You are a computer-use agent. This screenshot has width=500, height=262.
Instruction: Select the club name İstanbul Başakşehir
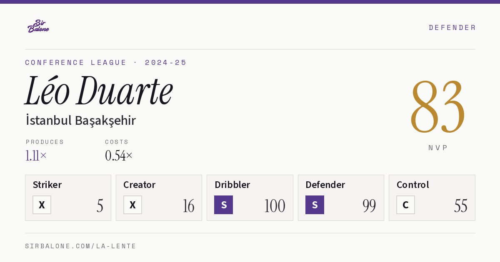(x=81, y=121)
